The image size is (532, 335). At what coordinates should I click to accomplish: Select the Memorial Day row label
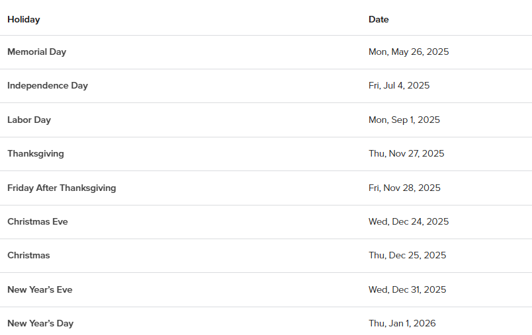coord(37,52)
